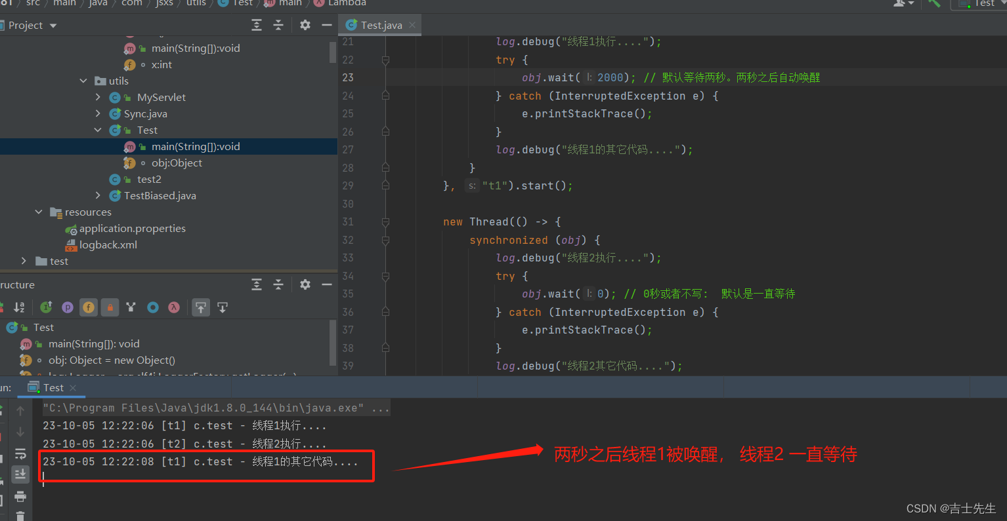
Task: Click 'synchronized (obj)' on line 32
Action: point(534,240)
